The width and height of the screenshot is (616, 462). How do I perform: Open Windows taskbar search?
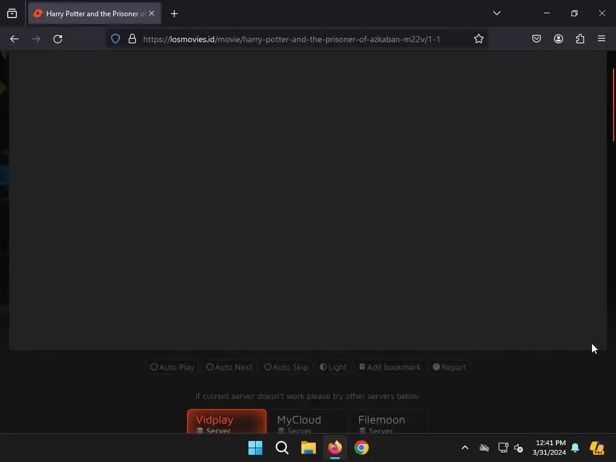tap(282, 448)
